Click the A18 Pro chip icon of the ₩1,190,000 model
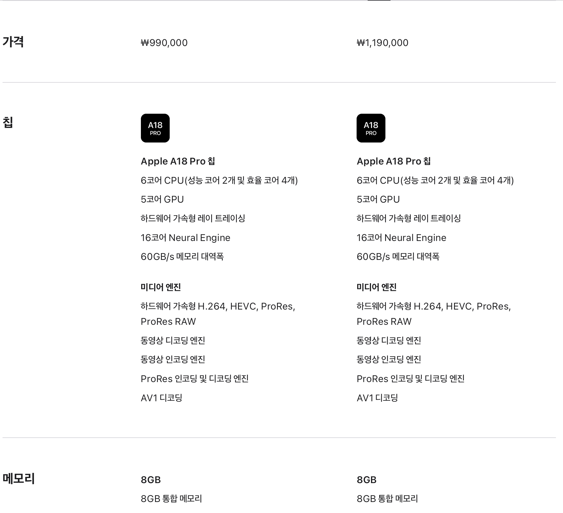The width and height of the screenshot is (563, 513). coord(371,128)
